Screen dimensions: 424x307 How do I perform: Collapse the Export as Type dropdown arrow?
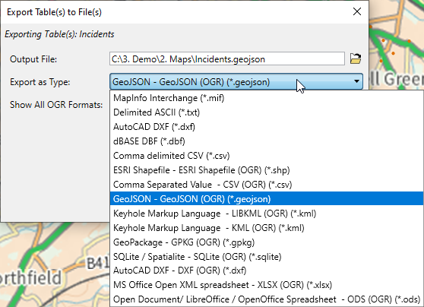click(x=356, y=81)
